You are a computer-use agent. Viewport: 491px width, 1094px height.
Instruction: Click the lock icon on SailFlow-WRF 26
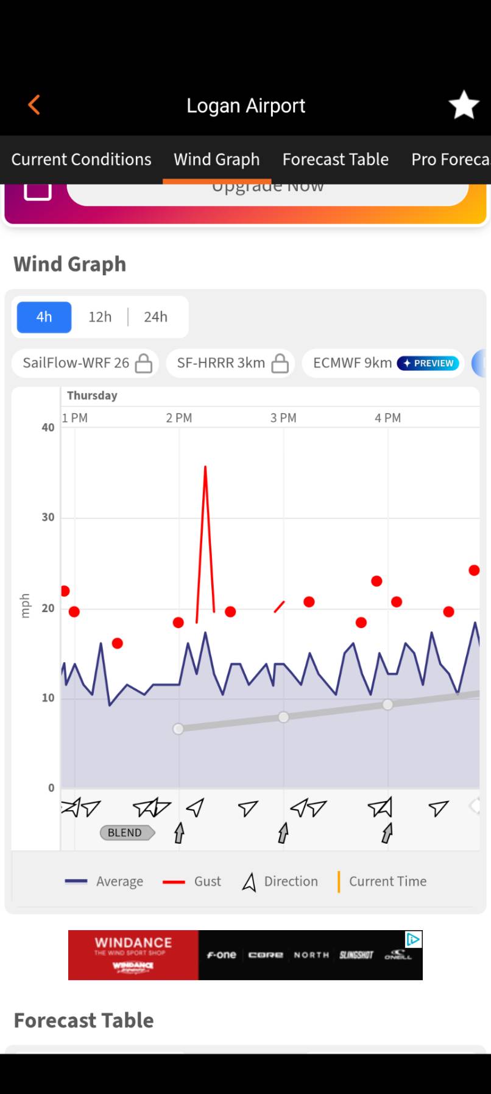[x=143, y=363]
